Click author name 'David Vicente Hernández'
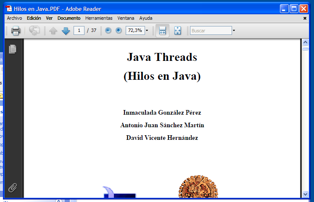The width and height of the screenshot is (314, 202). 162,138
